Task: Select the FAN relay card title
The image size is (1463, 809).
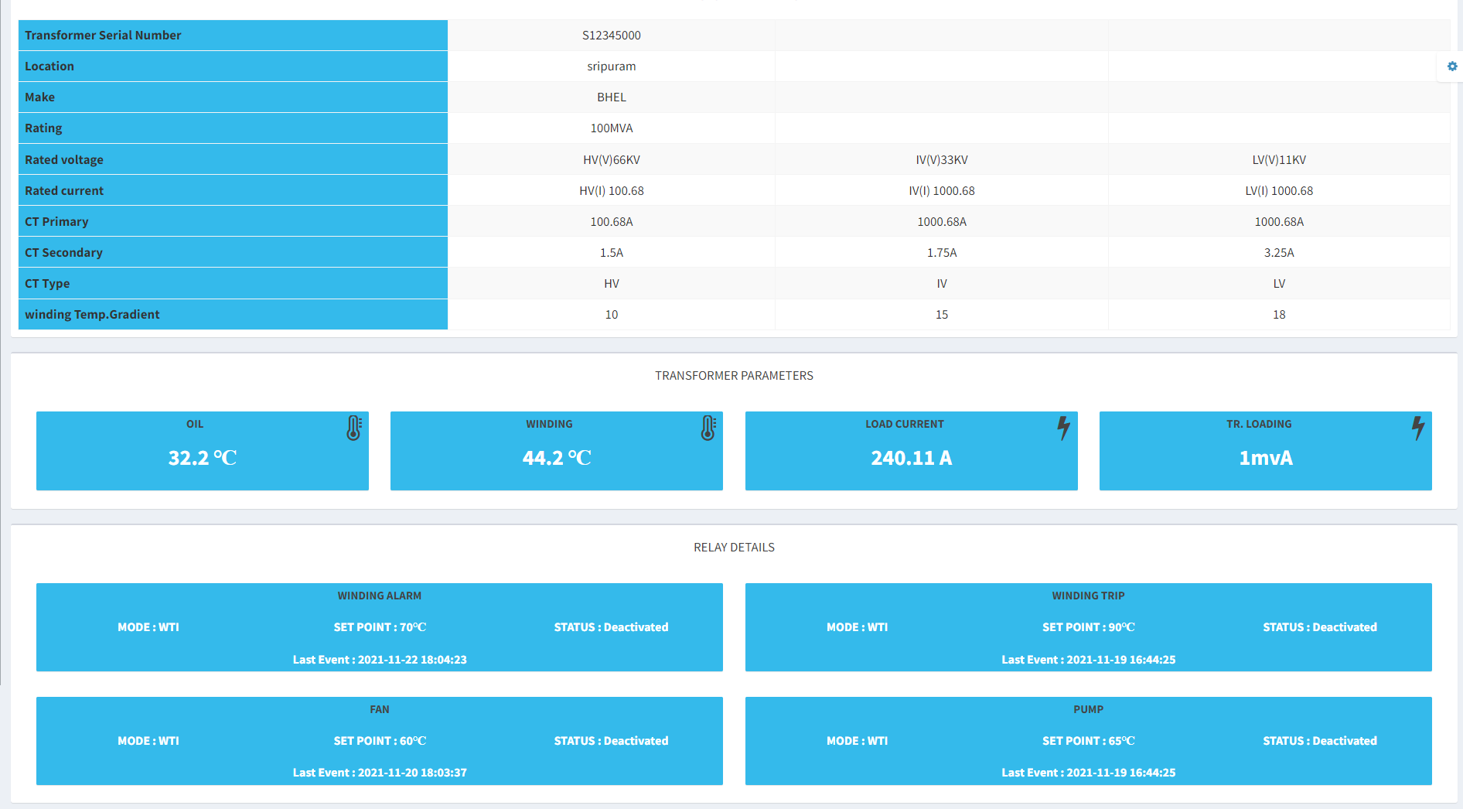Action: click(379, 709)
